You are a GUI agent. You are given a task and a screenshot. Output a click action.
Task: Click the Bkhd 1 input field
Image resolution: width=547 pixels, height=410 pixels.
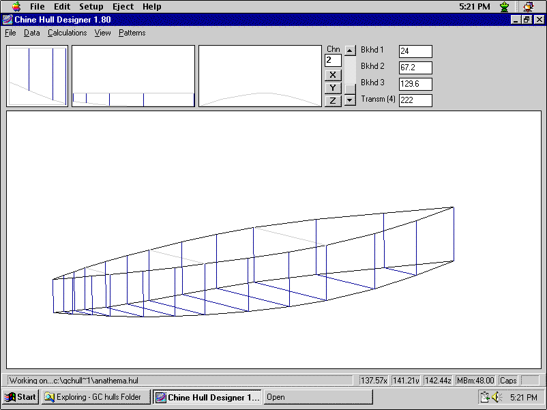click(x=415, y=52)
